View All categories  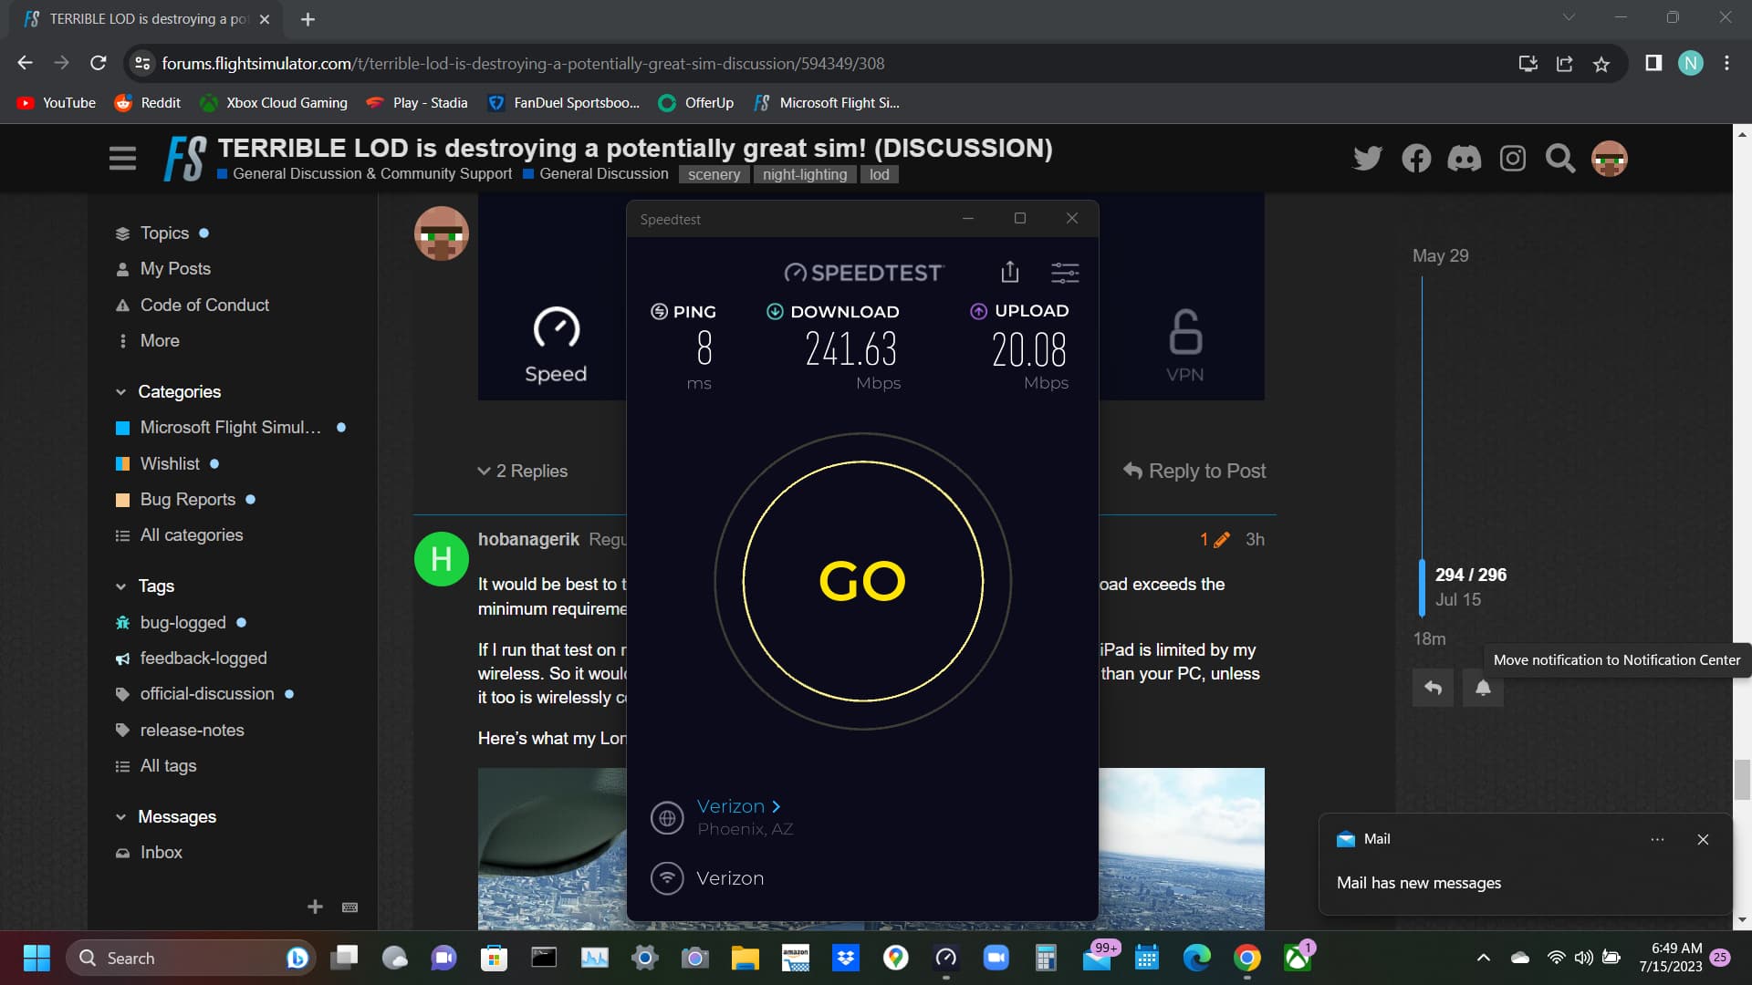click(192, 534)
